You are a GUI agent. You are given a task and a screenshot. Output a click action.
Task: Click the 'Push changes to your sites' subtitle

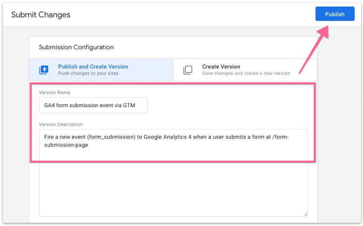click(x=88, y=73)
